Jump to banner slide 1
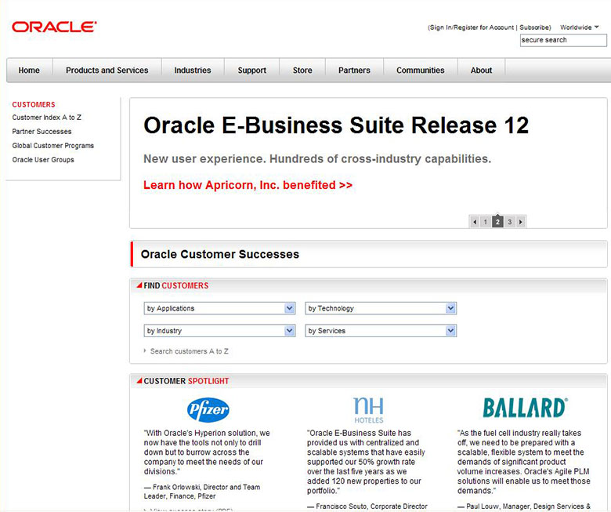611x512 pixels. click(486, 222)
